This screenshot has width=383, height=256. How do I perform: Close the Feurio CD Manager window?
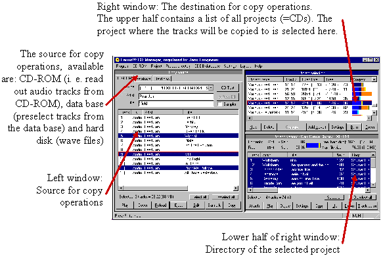pos(376,60)
